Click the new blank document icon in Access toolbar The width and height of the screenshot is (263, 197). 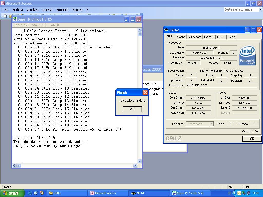click(x=5, y=16)
